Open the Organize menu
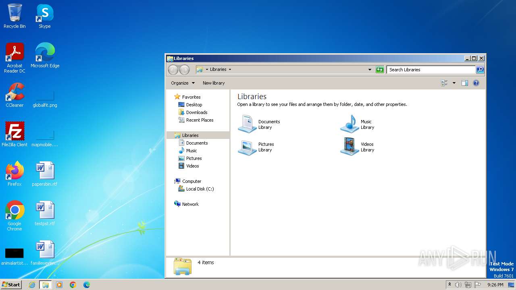This screenshot has height=290, width=516. point(183,83)
